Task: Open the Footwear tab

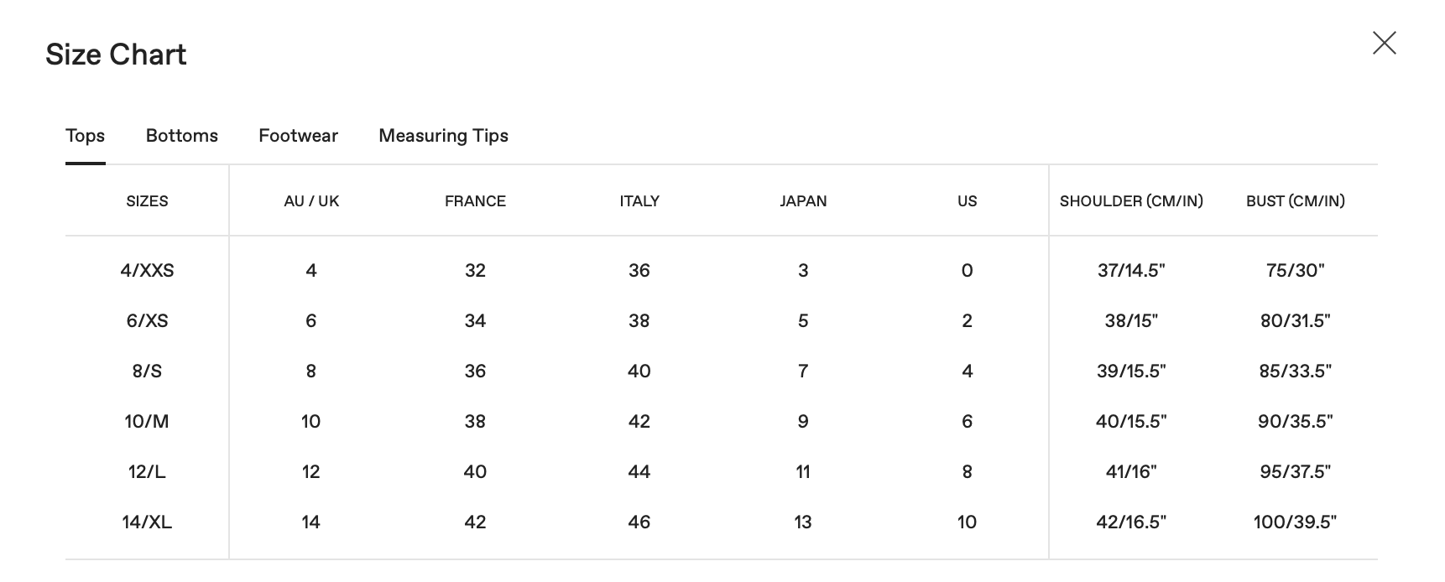Action: pyautogui.click(x=298, y=136)
